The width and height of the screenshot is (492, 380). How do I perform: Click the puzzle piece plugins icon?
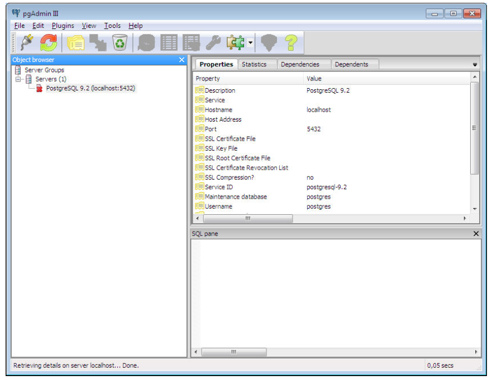pos(235,42)
